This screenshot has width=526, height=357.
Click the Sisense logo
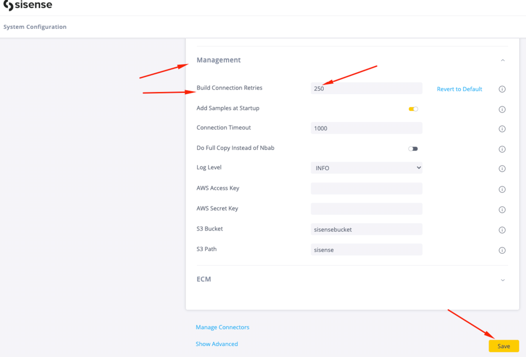point(28,6)
